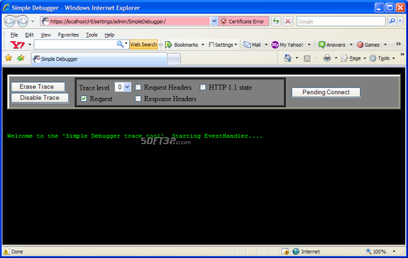Open the Favorites menu
Image resolution: width=408 pixels, height=258 pixels.
coord(68,35)
